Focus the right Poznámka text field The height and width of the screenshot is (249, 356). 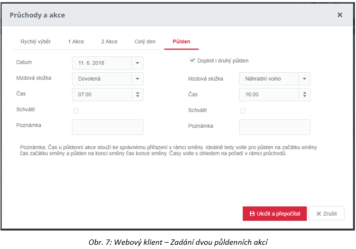(x=275, y=127)
